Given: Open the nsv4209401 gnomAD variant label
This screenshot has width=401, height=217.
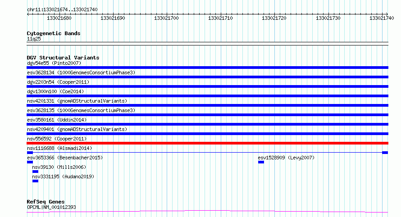Looking at the screenshot, I should click(77, 129).
